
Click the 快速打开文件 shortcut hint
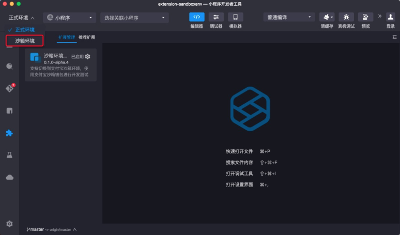tap(239, 151)
